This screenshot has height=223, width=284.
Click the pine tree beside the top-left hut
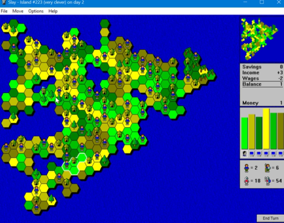click(x=13, y=30)
